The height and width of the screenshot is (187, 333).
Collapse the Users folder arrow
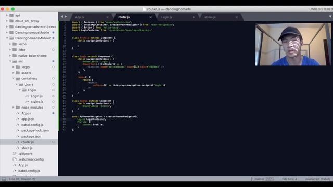click(x=16, y=84)
